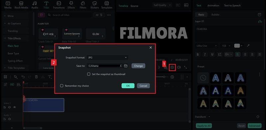Click OK in Snapshot dialog
The image size is (266, 130).
tap(128, 86)
